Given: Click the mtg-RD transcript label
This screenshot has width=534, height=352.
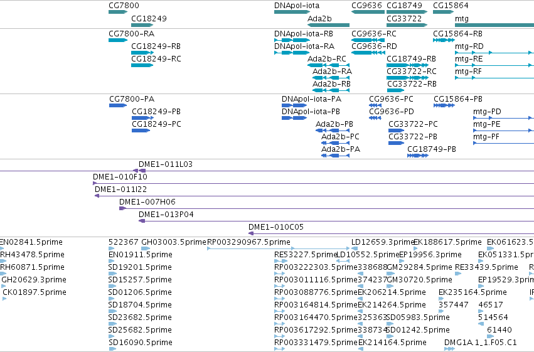Looking at the screenshot, I should pos(469,46).
